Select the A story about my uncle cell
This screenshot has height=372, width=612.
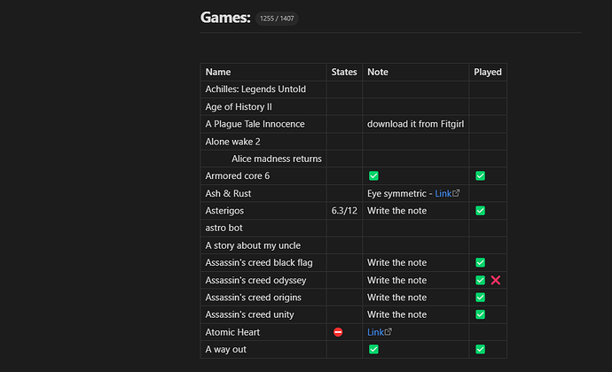263,245
